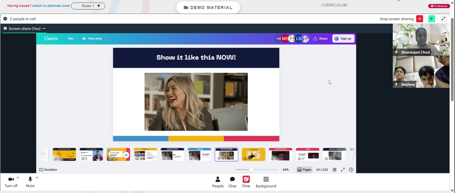Screen dimensions: 455x193
Task: Click switch to alternate room link
Action: [x=51, y=6]
